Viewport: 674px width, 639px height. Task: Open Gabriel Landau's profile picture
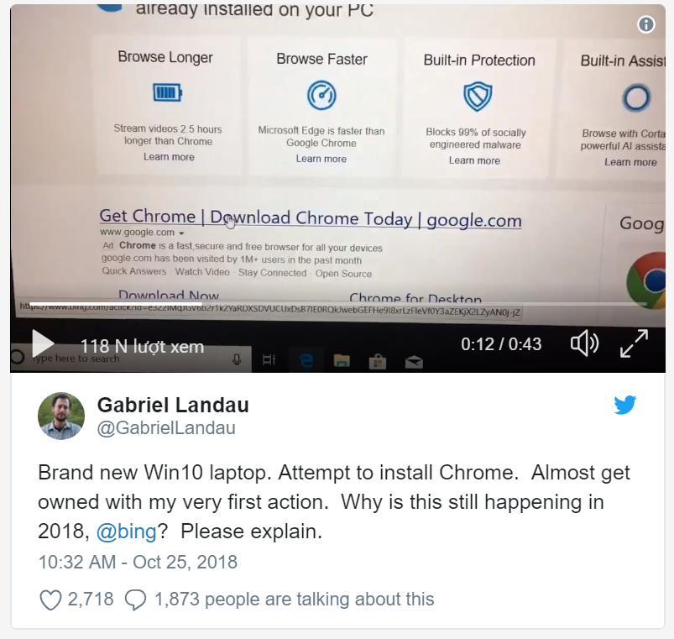[61, 416]
